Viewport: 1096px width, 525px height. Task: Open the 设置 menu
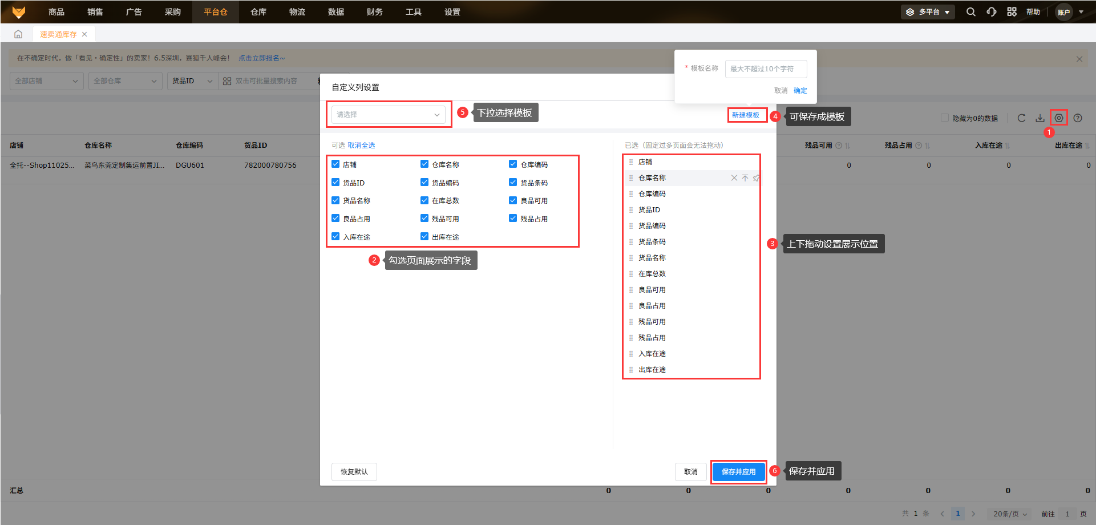click(452, 12)
